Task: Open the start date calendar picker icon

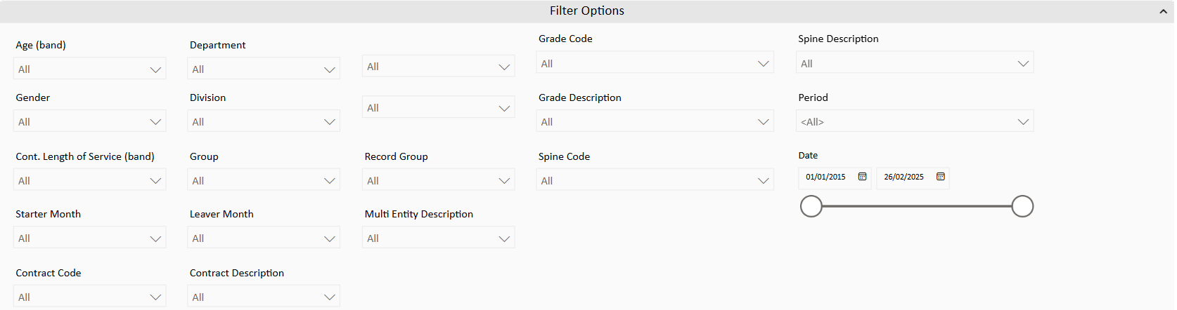Action: (862, 177)
